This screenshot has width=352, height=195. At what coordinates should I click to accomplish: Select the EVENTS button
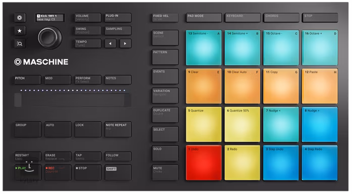pyautogui.click(x=165, y=76)
